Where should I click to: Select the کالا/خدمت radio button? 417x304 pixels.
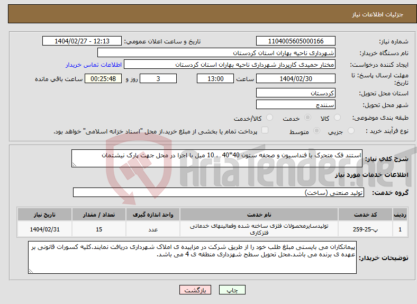(x=270, y=118)
